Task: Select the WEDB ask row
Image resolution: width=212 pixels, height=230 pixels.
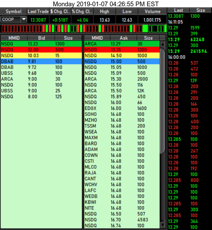Action: click(x=122, y=196)
